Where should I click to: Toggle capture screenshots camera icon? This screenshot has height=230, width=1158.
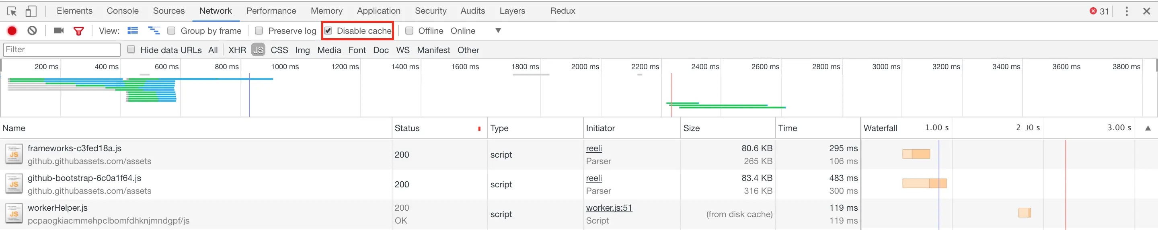(59, 31)
